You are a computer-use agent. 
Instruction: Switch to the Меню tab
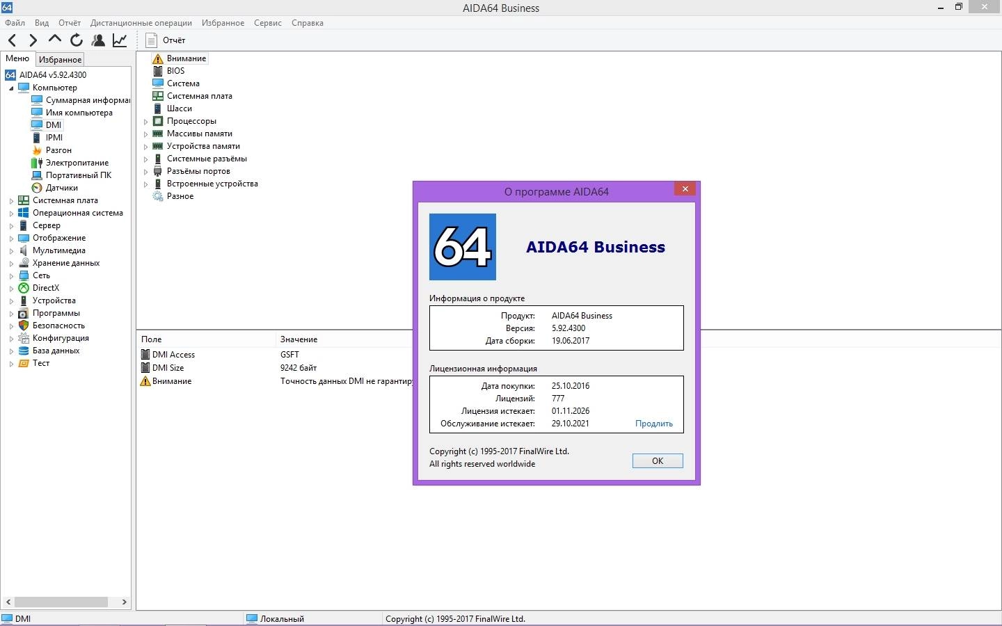17,58
